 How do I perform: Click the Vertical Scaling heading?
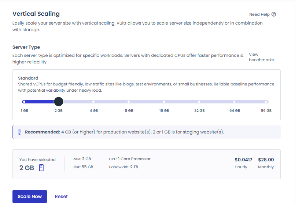[x=36, y=14]
